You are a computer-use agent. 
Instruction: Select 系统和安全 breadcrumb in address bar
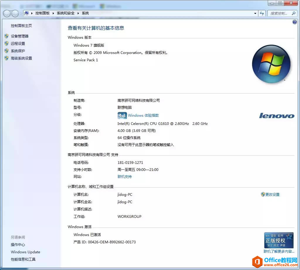(66, 13)
